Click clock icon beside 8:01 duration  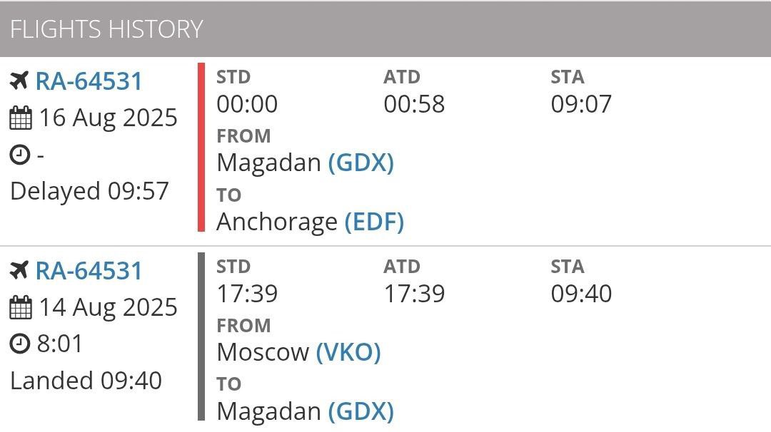point(20,344)
